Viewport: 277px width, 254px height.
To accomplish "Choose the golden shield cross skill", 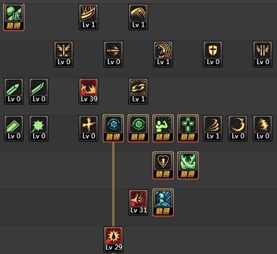I will coord(213,54).
